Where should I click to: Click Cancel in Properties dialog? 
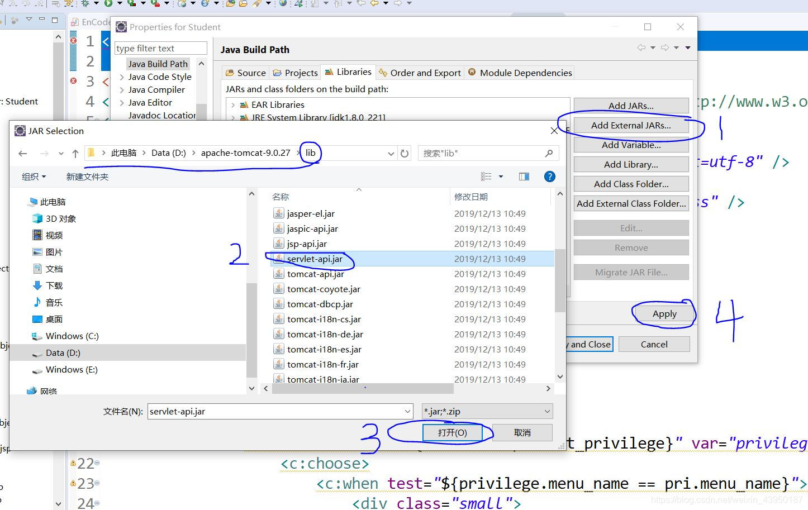pyautogui.click(x=654, y=344)
